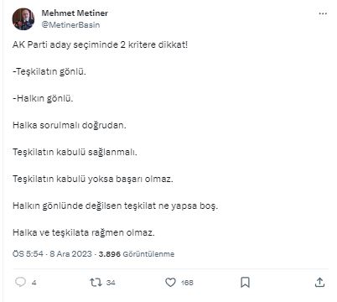Click the like count 168
This screenshot has width=337, height=302.
187,283
